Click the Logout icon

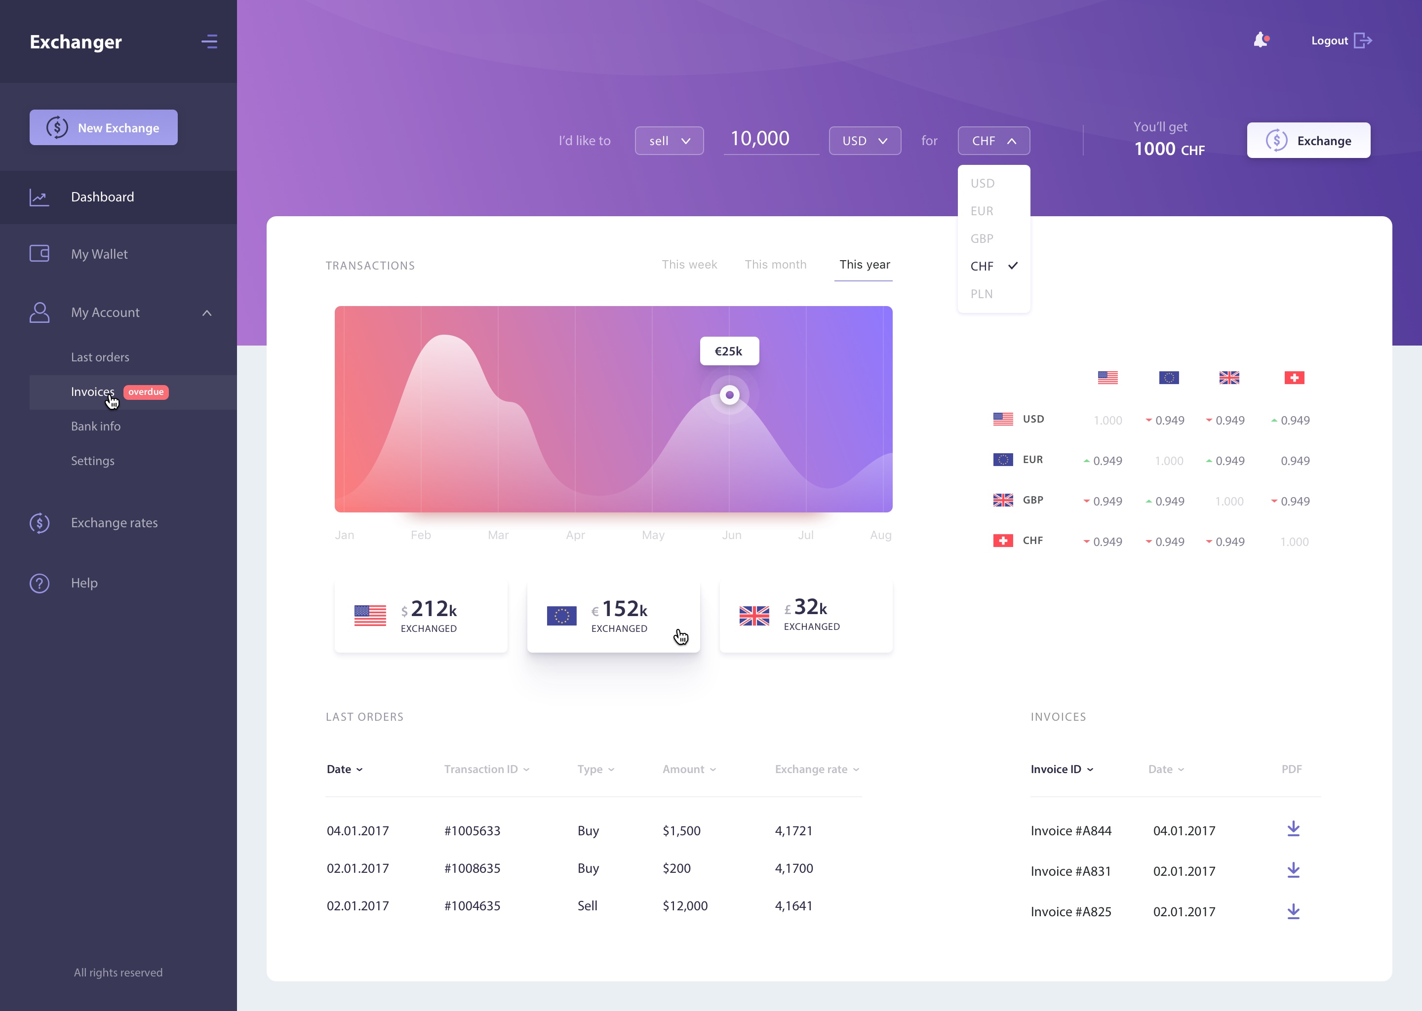point(1364,40)
